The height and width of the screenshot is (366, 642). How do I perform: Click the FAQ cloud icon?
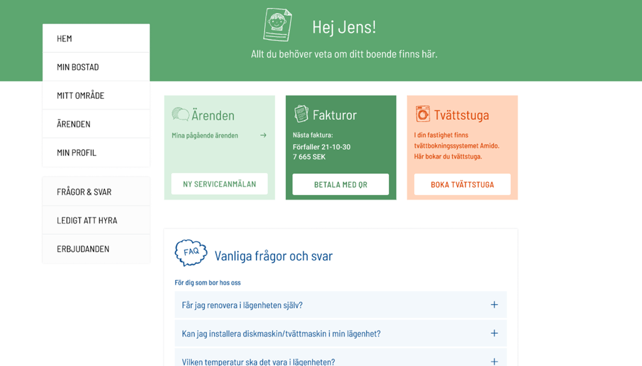click(x=191, y=252)
